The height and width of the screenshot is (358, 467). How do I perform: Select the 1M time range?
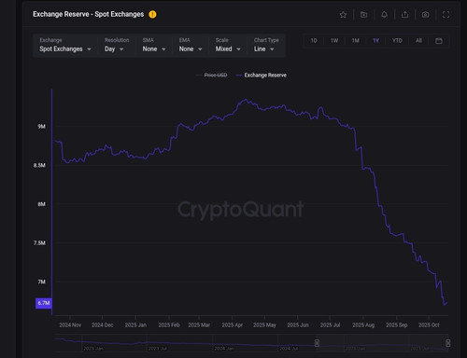[355, 41]
